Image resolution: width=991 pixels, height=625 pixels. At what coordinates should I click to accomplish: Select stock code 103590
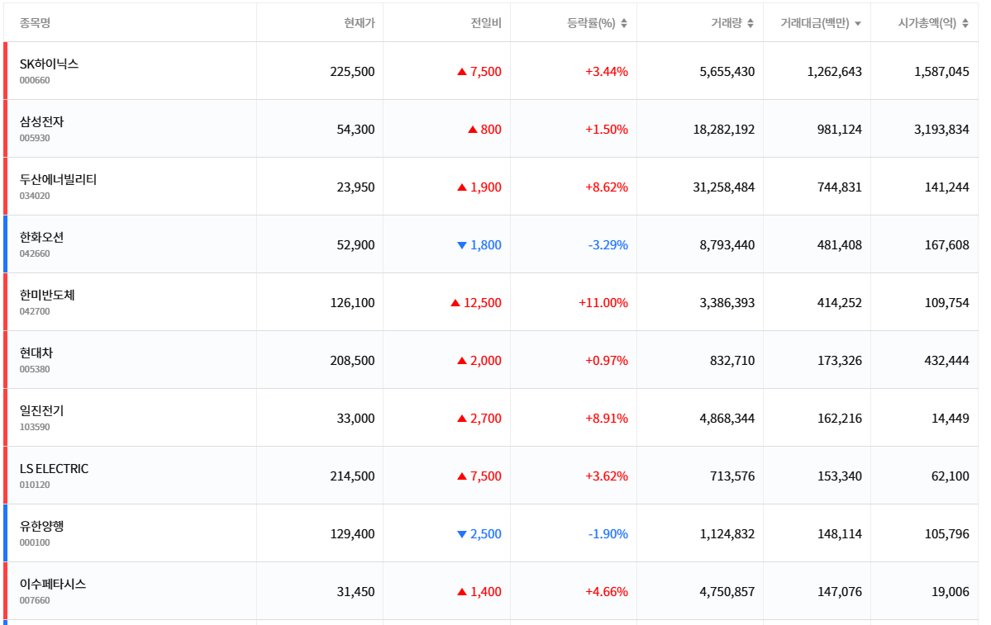pyautogui.click(x=35, y=427)
